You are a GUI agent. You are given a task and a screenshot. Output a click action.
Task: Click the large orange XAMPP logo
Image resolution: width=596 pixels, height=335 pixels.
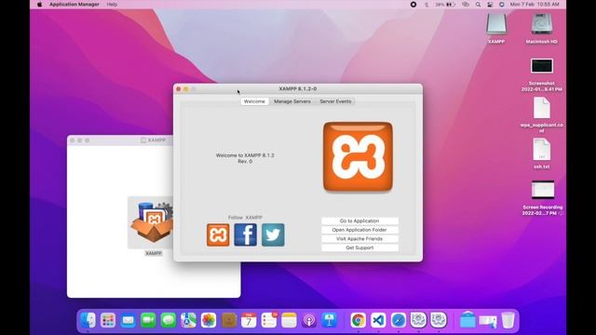[x=358, y=156]
